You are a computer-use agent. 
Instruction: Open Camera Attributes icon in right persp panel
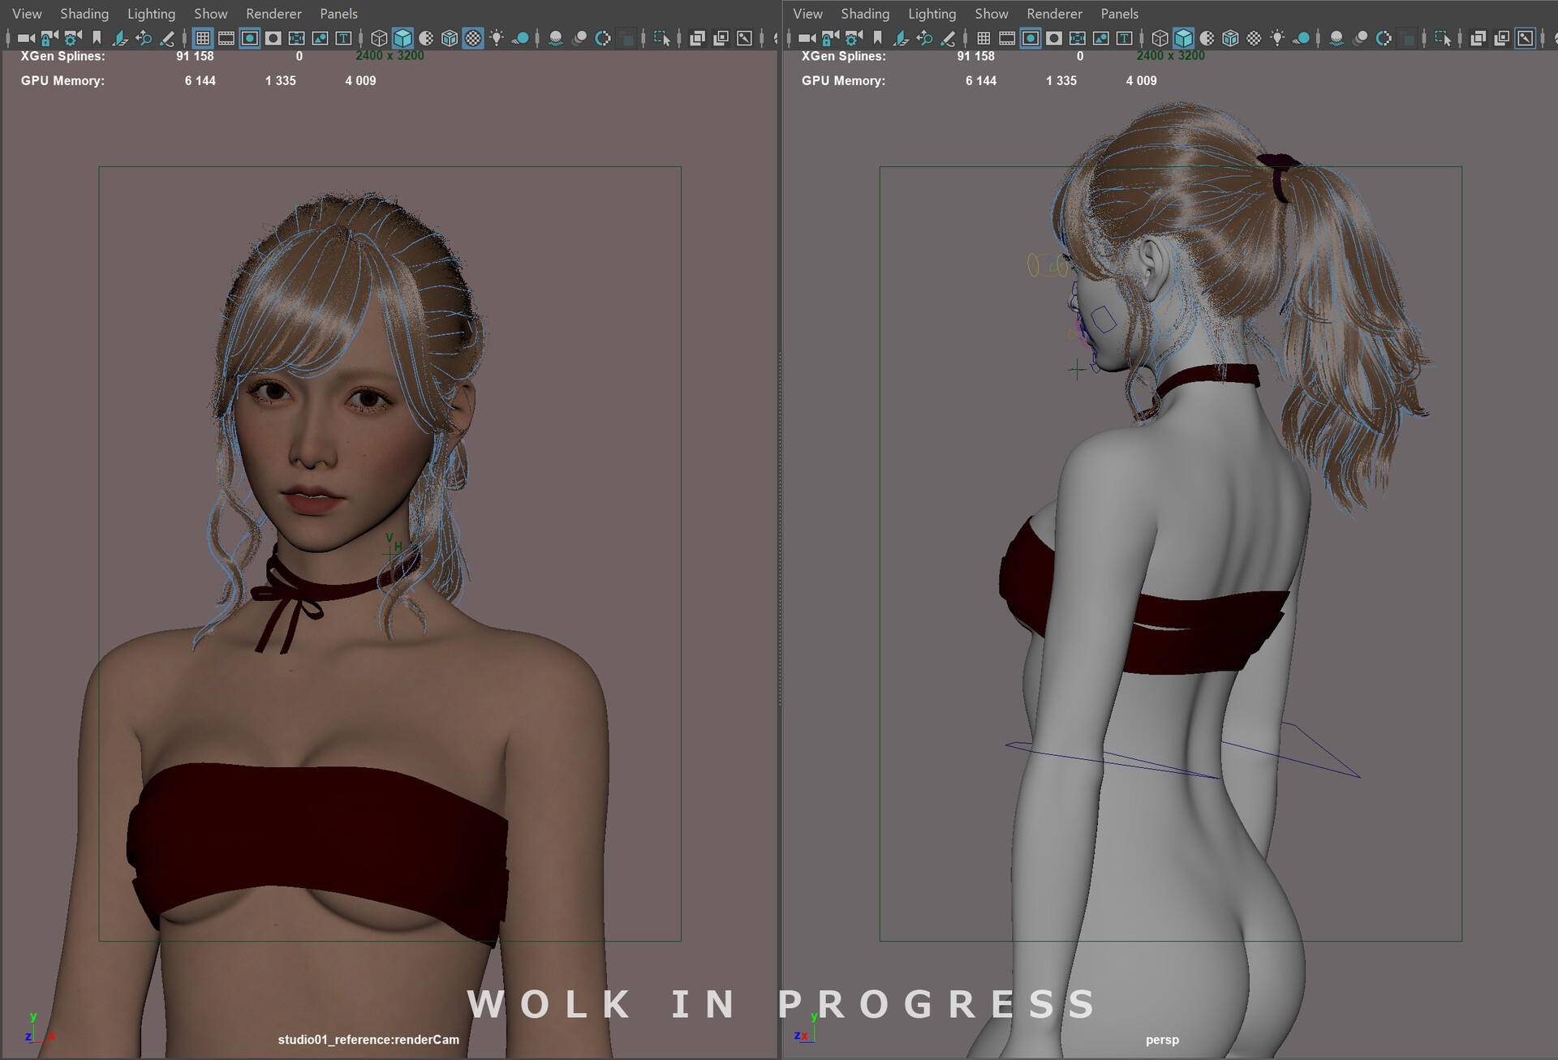point(854,38)
